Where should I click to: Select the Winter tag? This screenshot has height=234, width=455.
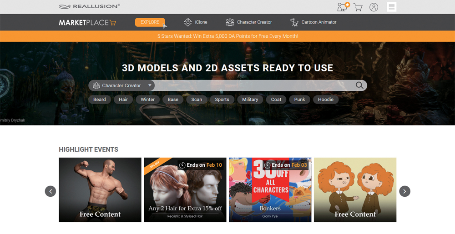(x=148, y=100)
